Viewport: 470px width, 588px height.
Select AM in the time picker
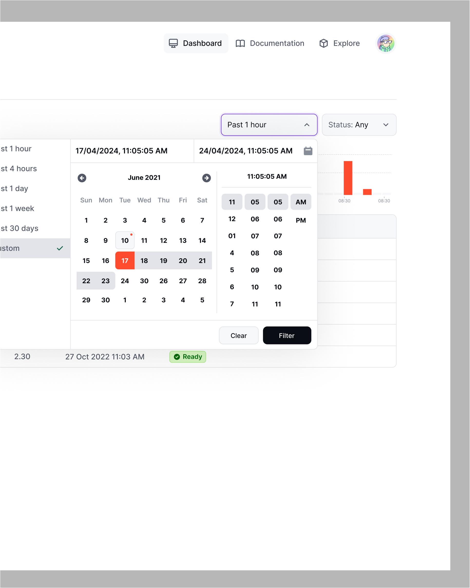[301, 202]
